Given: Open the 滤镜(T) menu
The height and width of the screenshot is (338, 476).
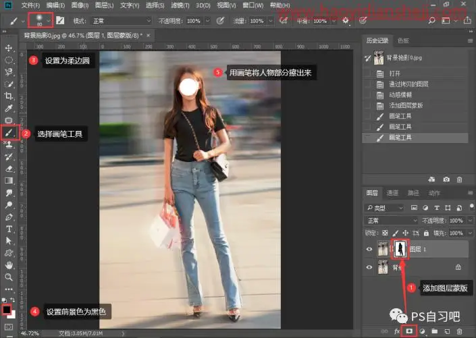Looking at the screenshot, I should pyautogui.click(x=180, y=5).
